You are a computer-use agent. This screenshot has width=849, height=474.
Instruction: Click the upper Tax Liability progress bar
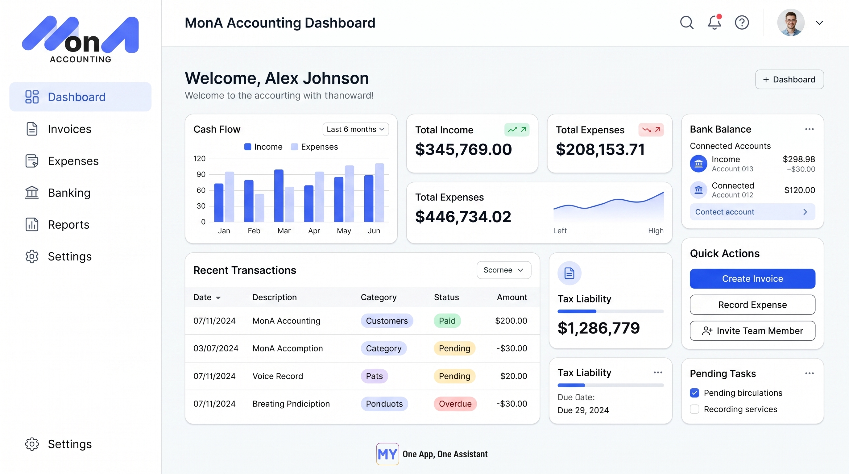611,311
